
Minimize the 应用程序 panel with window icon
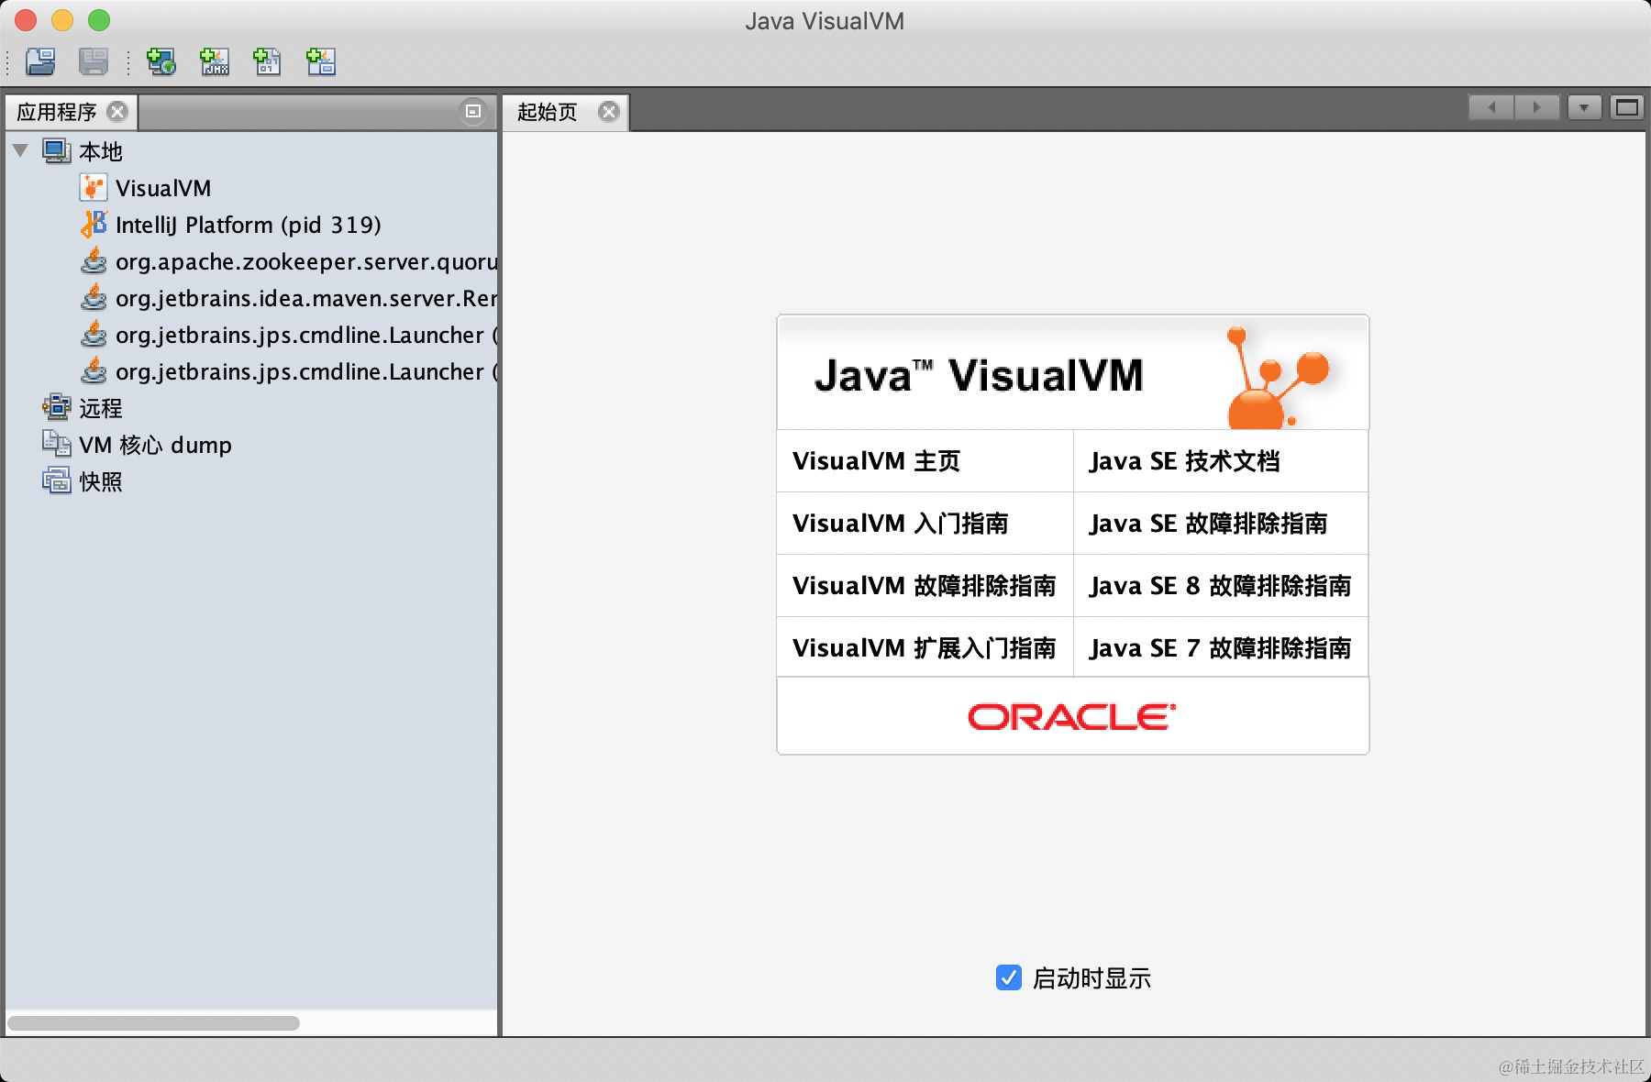click(473, 111)
